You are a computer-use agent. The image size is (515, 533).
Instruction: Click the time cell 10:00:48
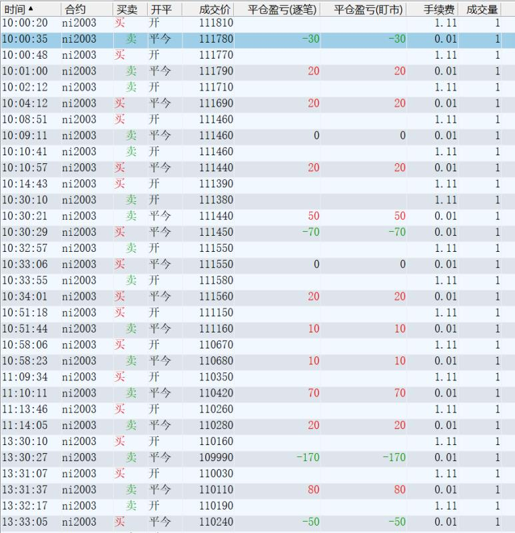pos(25,55)
